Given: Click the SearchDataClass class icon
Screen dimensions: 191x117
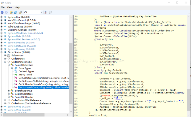Looking at the screenshot, I should tap(12, 65).
